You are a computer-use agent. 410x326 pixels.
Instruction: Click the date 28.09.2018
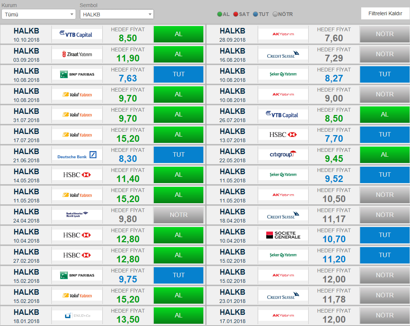(232, 40)
